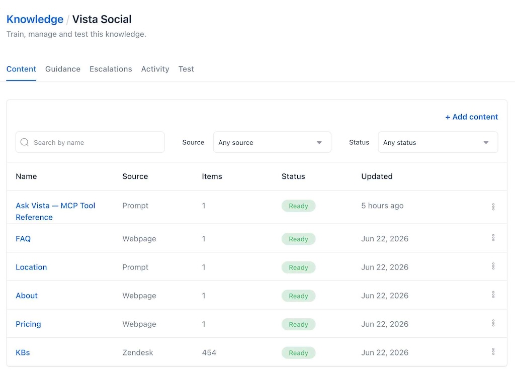Click the Name column header
Image resolution: width=515 pixels, height=372 pixels.
coord(26,176)
